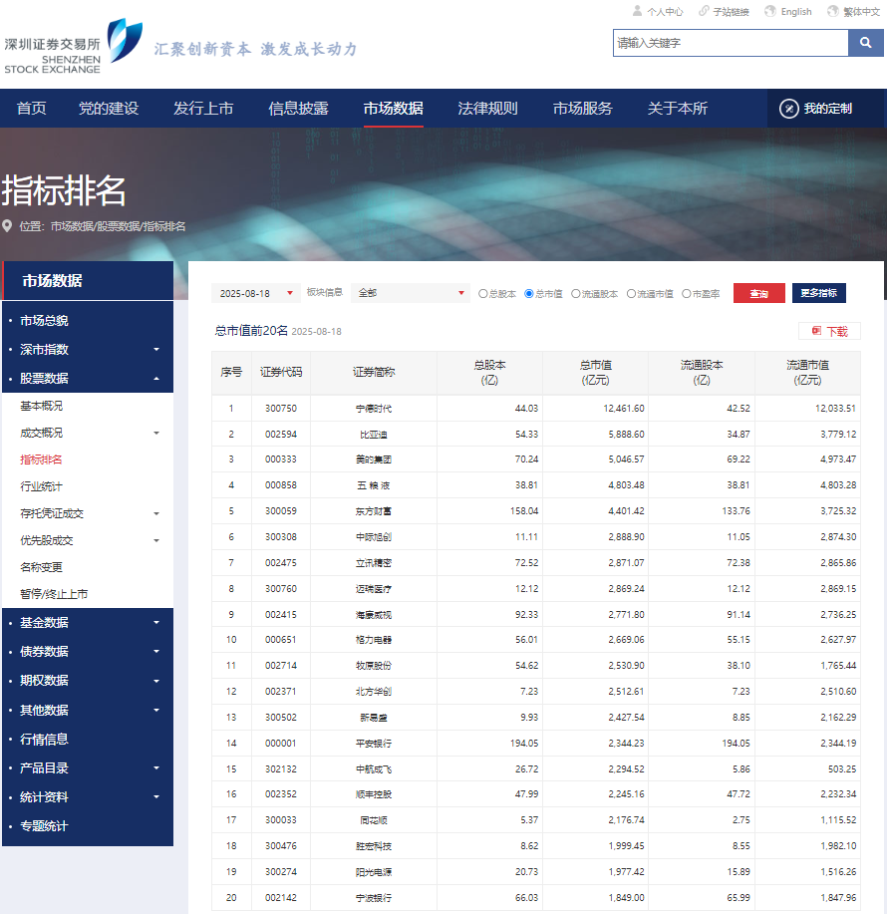Open 市场总貌 in the sidebar
This screenshot has width=887, height=914.
44,321
